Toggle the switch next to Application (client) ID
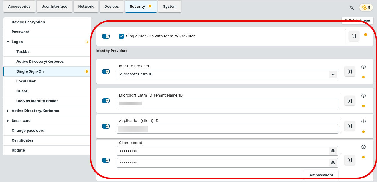 click(x=106, y=126)
